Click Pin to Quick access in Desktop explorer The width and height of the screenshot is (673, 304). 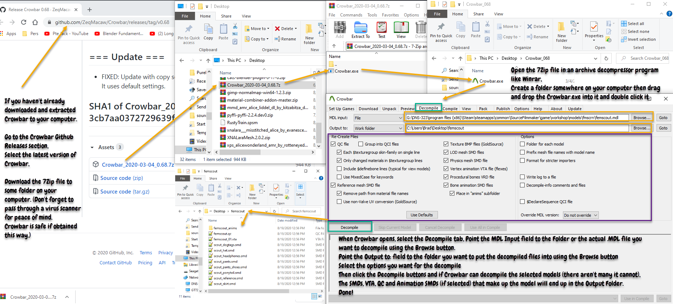click(189, 34)
